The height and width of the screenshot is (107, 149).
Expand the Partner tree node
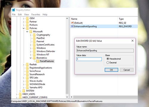(x=24, y=22)
